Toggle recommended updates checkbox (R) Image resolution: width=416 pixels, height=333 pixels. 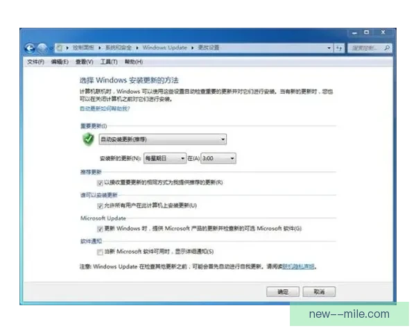pos(100,183)
